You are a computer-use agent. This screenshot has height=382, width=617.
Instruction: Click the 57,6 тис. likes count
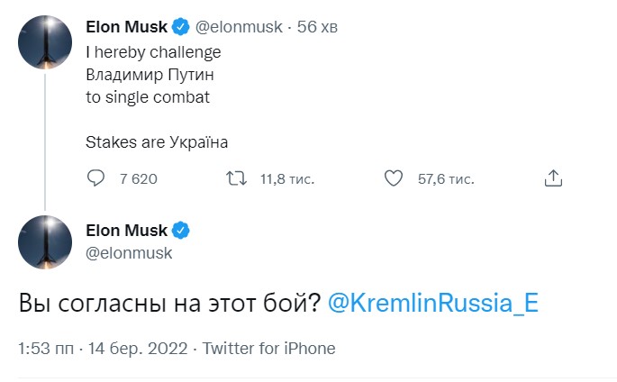pos(446,178)
